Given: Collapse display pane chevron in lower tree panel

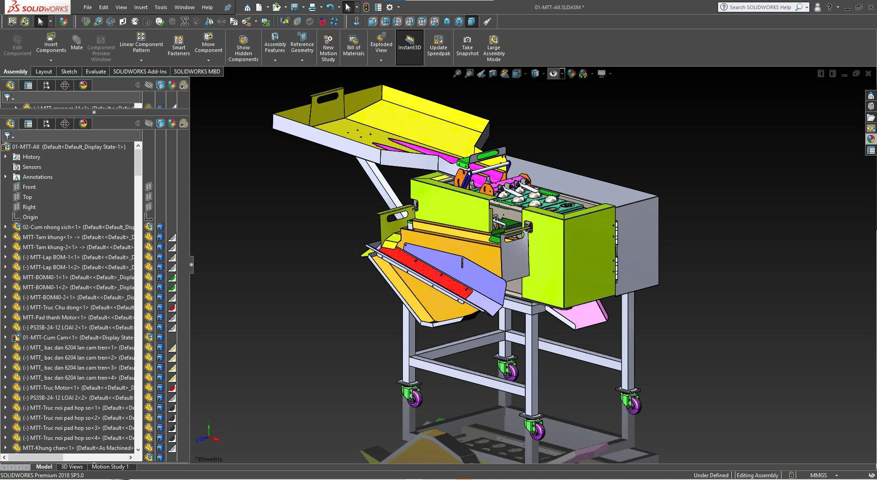Looking at the screenshot, I should 137,123.
